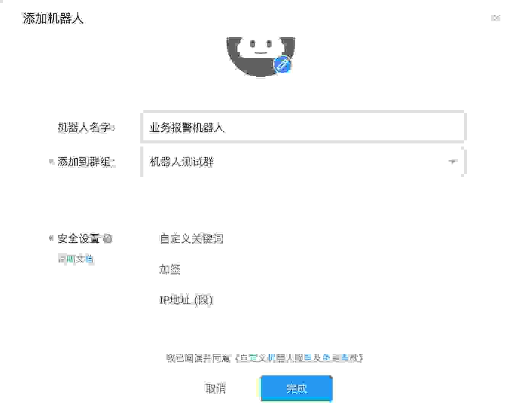
Task: Enable the 自定义关键词 security option
Action: (191, 239)
